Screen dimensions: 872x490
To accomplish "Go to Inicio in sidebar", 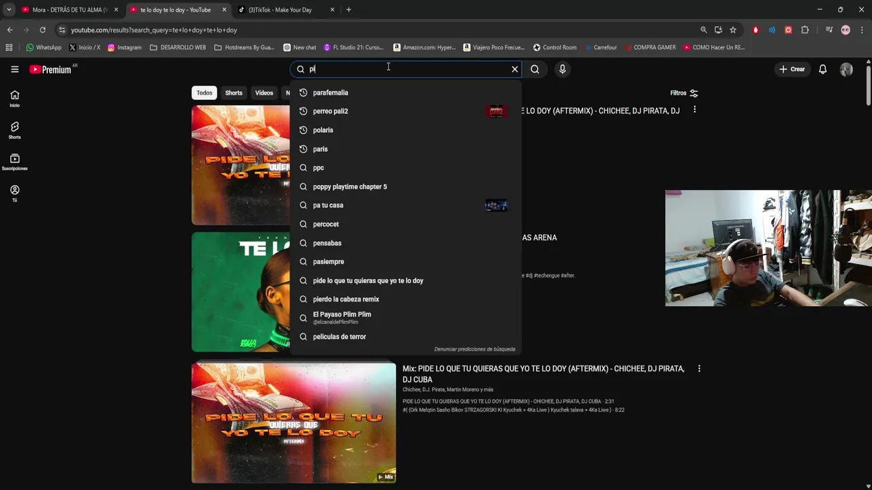I will [14, 99].
